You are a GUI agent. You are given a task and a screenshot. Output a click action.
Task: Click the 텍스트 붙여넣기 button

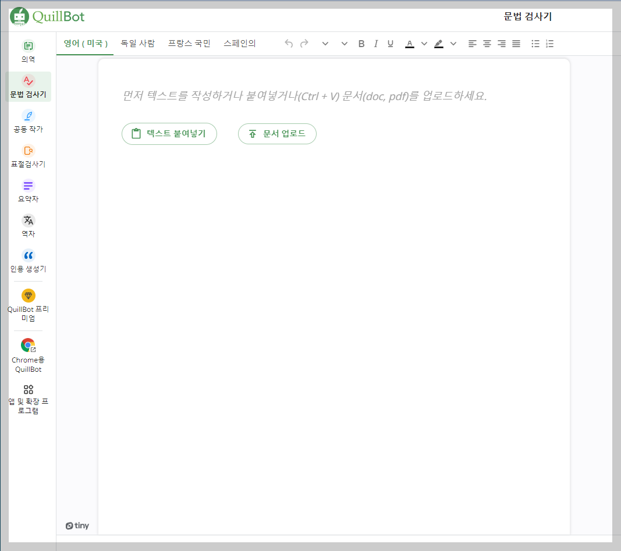[x=169, y=134]
